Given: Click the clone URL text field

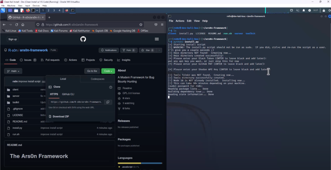Looking at the screenshot, I should coord(76,102).
